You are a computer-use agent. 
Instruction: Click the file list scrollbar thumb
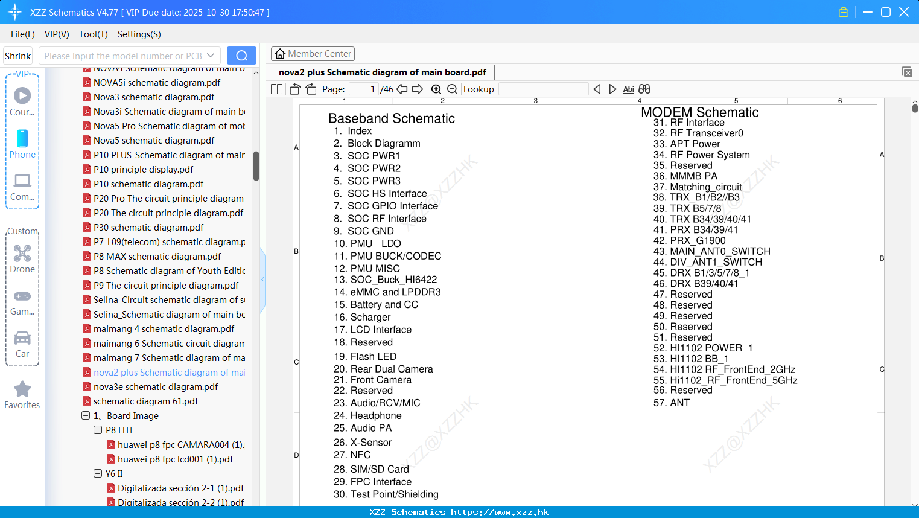[x=256, y=165]
